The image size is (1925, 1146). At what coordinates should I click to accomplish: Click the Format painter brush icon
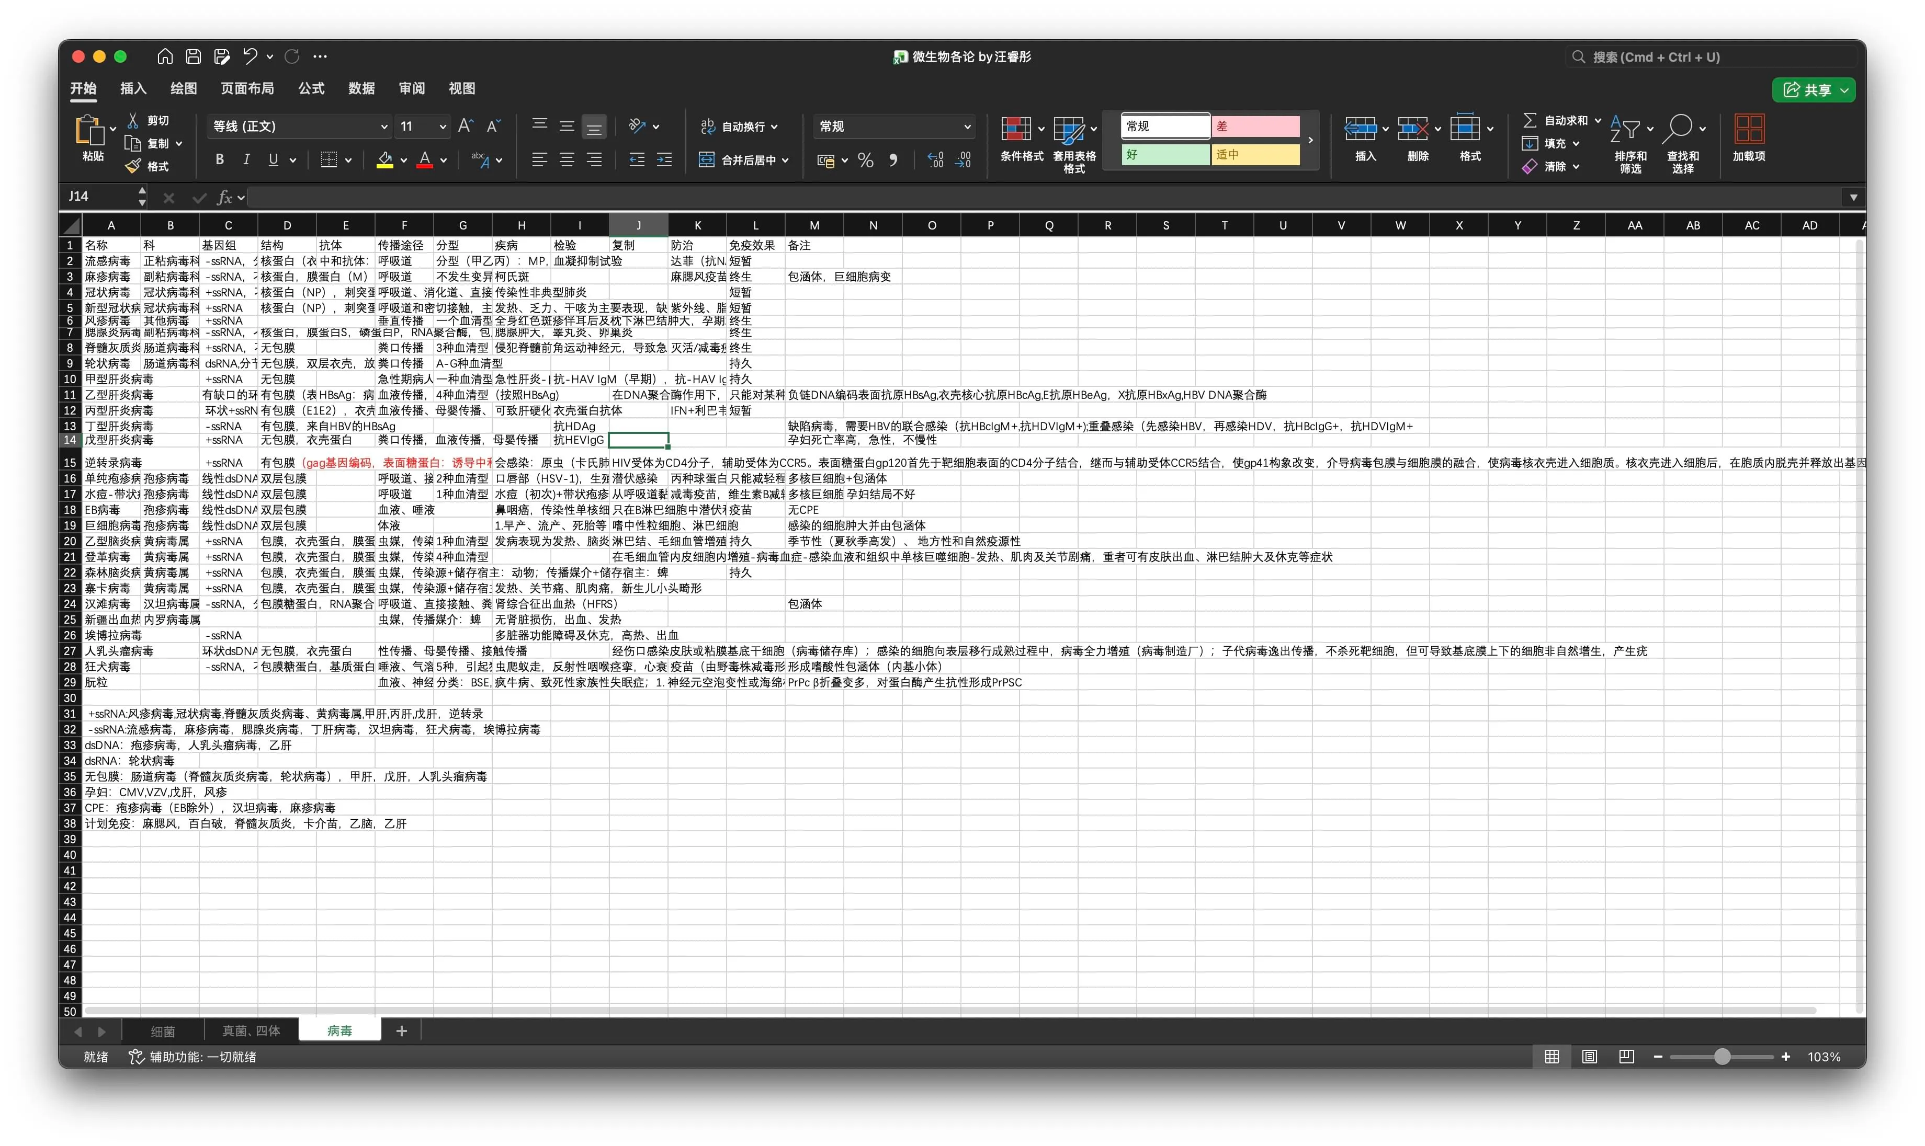(133, 166)
